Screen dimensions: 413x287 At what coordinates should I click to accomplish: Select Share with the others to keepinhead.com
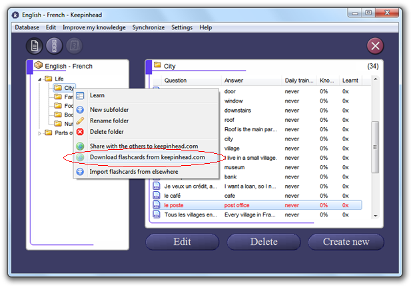pos(144,146)
